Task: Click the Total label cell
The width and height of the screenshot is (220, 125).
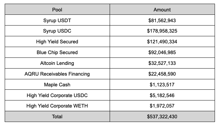Action: tap(57, 117)
